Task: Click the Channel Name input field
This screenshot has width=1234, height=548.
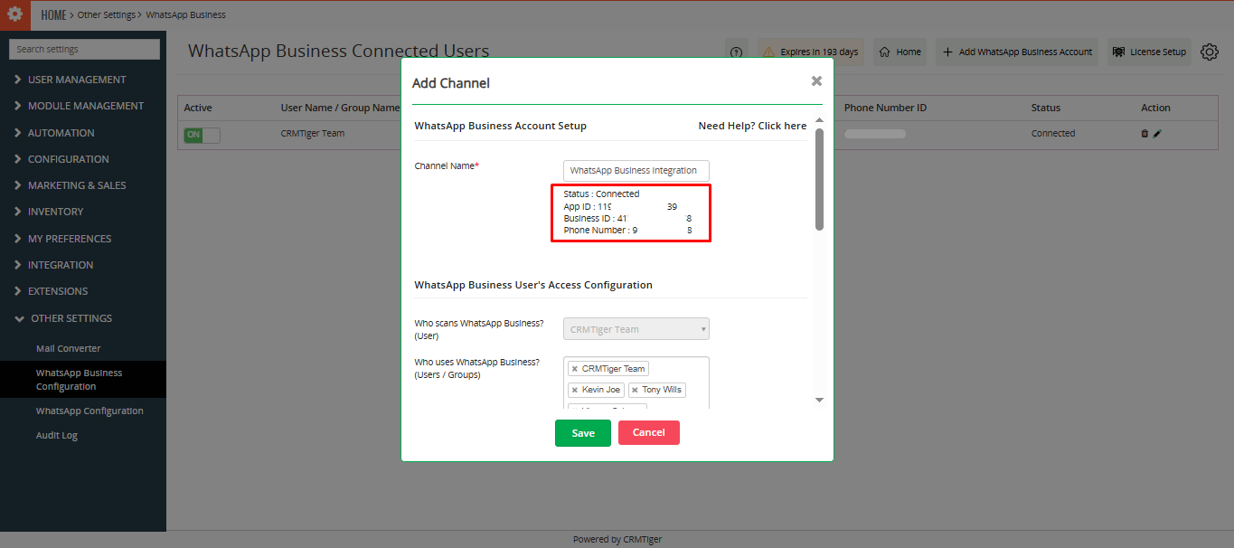Action: pyautogui.click(x=636, y=170)
